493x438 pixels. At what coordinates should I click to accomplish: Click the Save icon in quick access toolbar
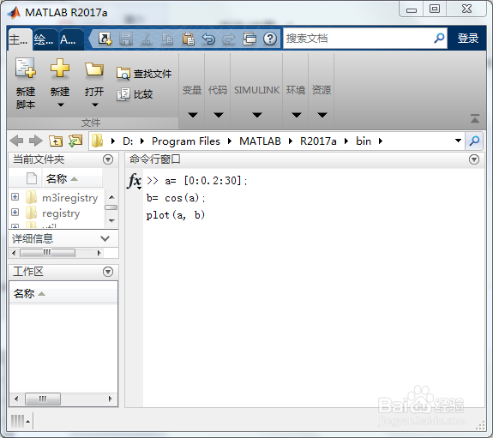pos(126,39)
